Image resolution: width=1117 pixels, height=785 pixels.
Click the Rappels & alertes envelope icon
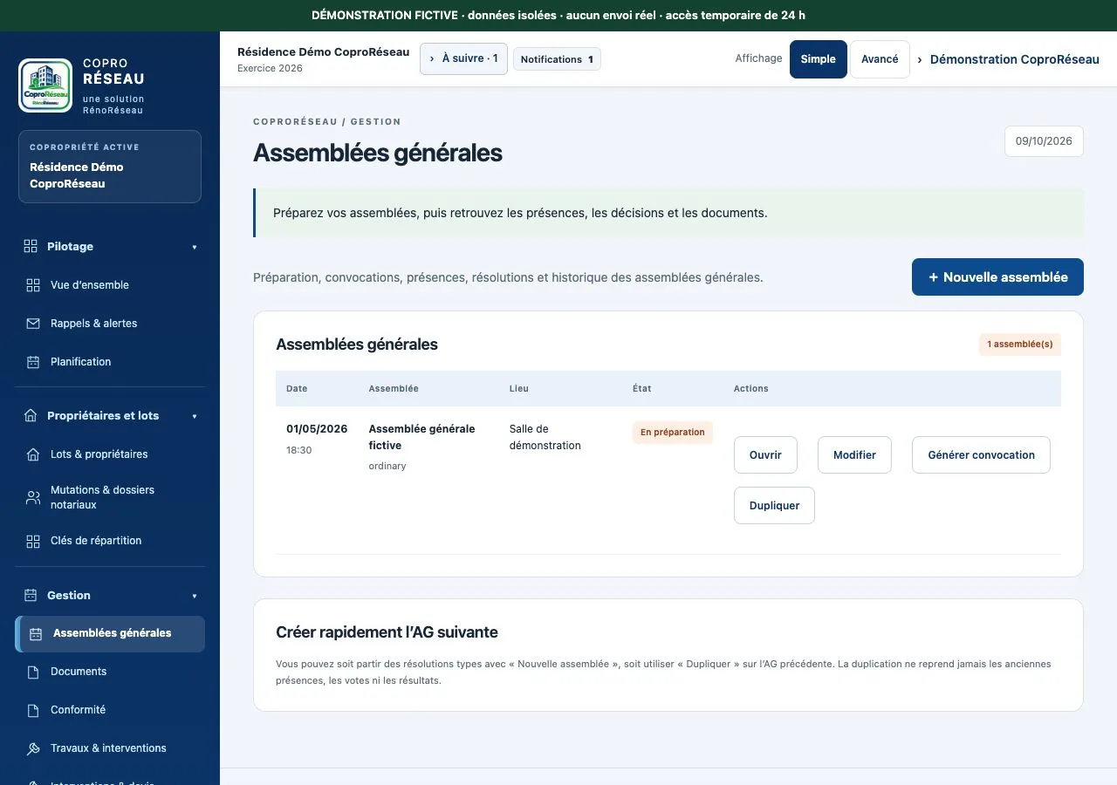tap(33, 324)
